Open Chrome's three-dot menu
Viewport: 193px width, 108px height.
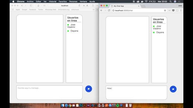click(x=181, y=10)
